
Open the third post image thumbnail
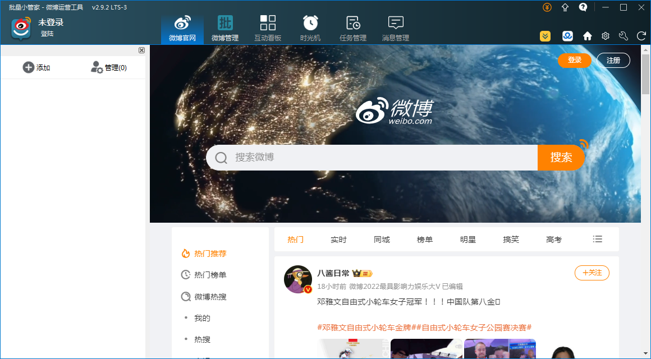pyautogui.click(x=500, y=349)
